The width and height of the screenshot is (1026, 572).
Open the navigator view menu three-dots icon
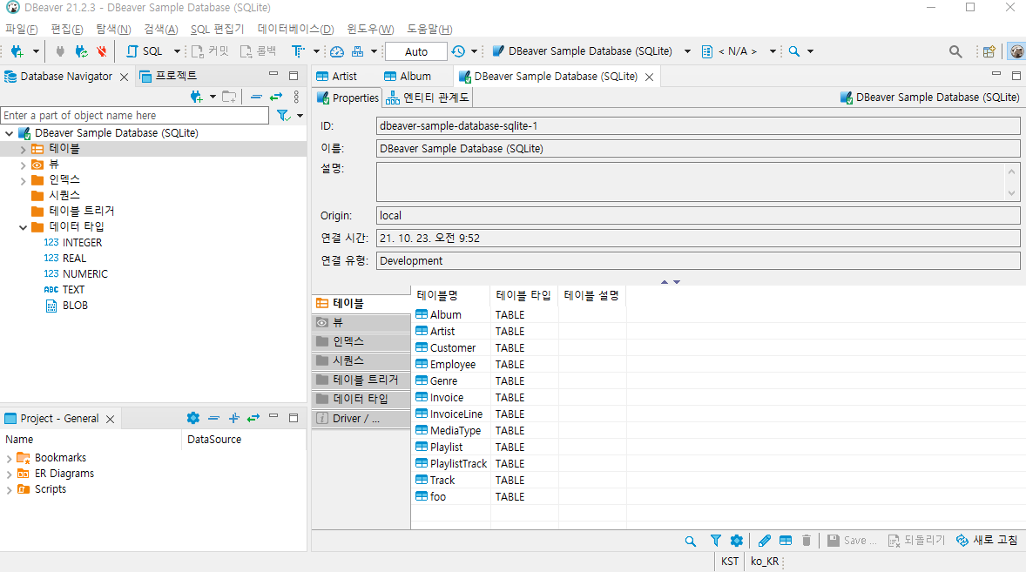pos(296,97)
